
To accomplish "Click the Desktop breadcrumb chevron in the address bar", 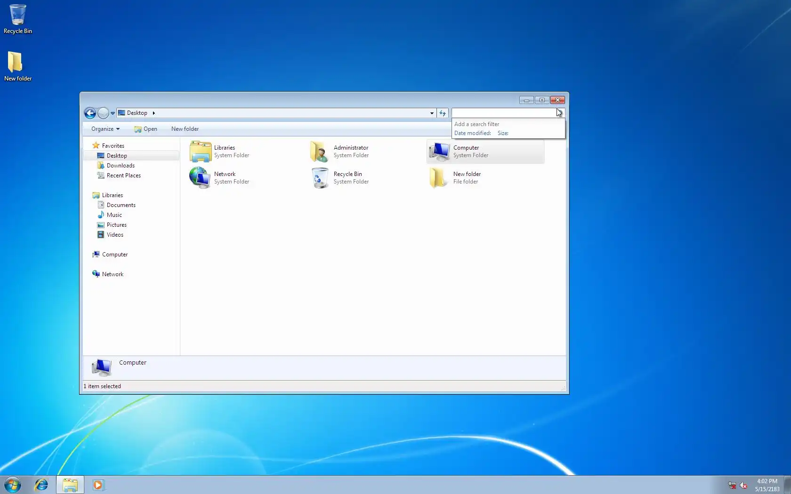I will 153,113.
